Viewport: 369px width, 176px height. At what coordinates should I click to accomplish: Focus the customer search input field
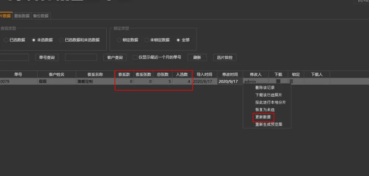[x=81, y=57]
